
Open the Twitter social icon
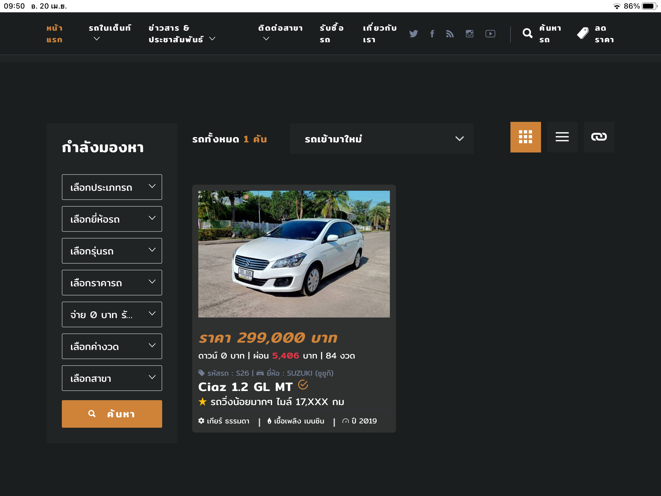pos(413,34)
